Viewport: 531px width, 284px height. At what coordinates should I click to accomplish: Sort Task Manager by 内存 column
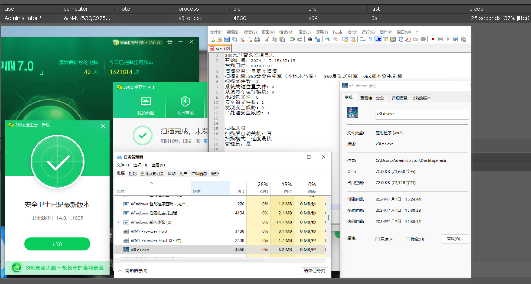click(x=282, y=188)
